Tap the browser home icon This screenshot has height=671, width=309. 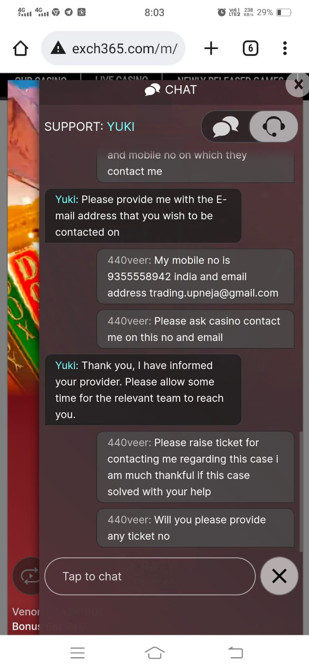pos(21,48)
